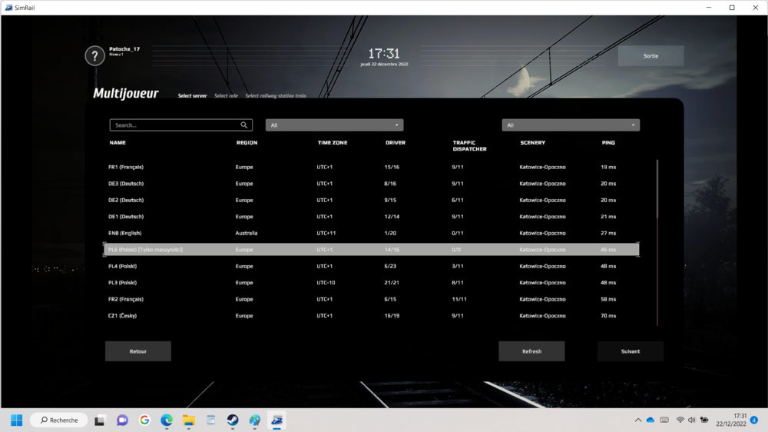This screenshot has height=432, width=768.
Task: Select the DE3 (Deutsch) server row
Action: pyautogui.click(x=371, y=184)
